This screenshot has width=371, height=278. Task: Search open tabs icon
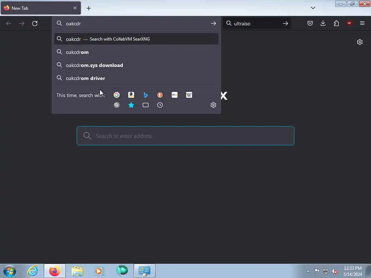[146, 105]
